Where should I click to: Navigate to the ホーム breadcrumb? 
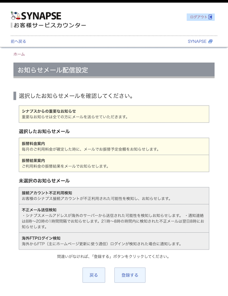pos(19,54)
